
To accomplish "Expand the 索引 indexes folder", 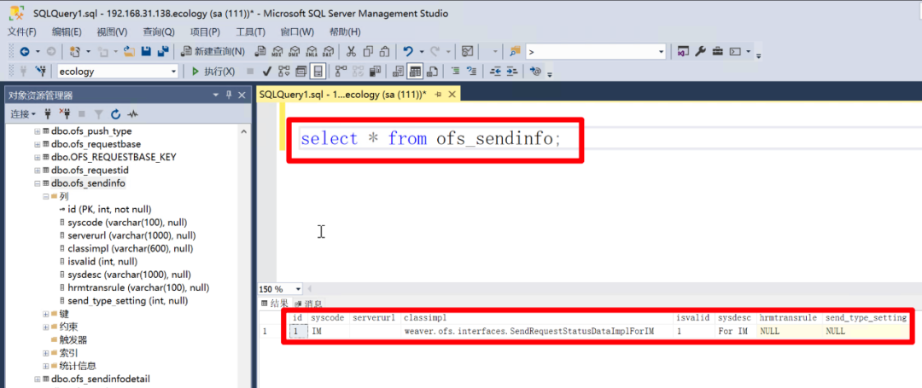I will [45, 353].
